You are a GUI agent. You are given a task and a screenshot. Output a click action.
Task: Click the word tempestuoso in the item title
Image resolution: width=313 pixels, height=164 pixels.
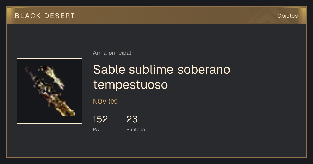130,84
